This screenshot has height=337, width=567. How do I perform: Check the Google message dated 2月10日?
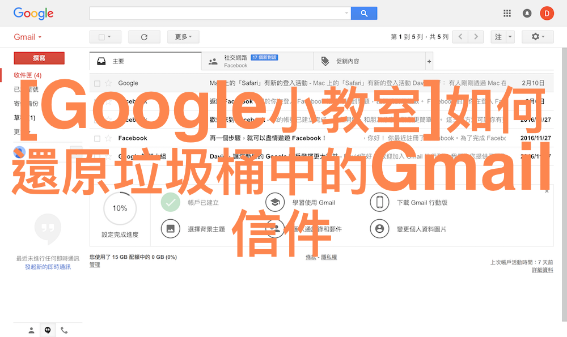point(97,83)
